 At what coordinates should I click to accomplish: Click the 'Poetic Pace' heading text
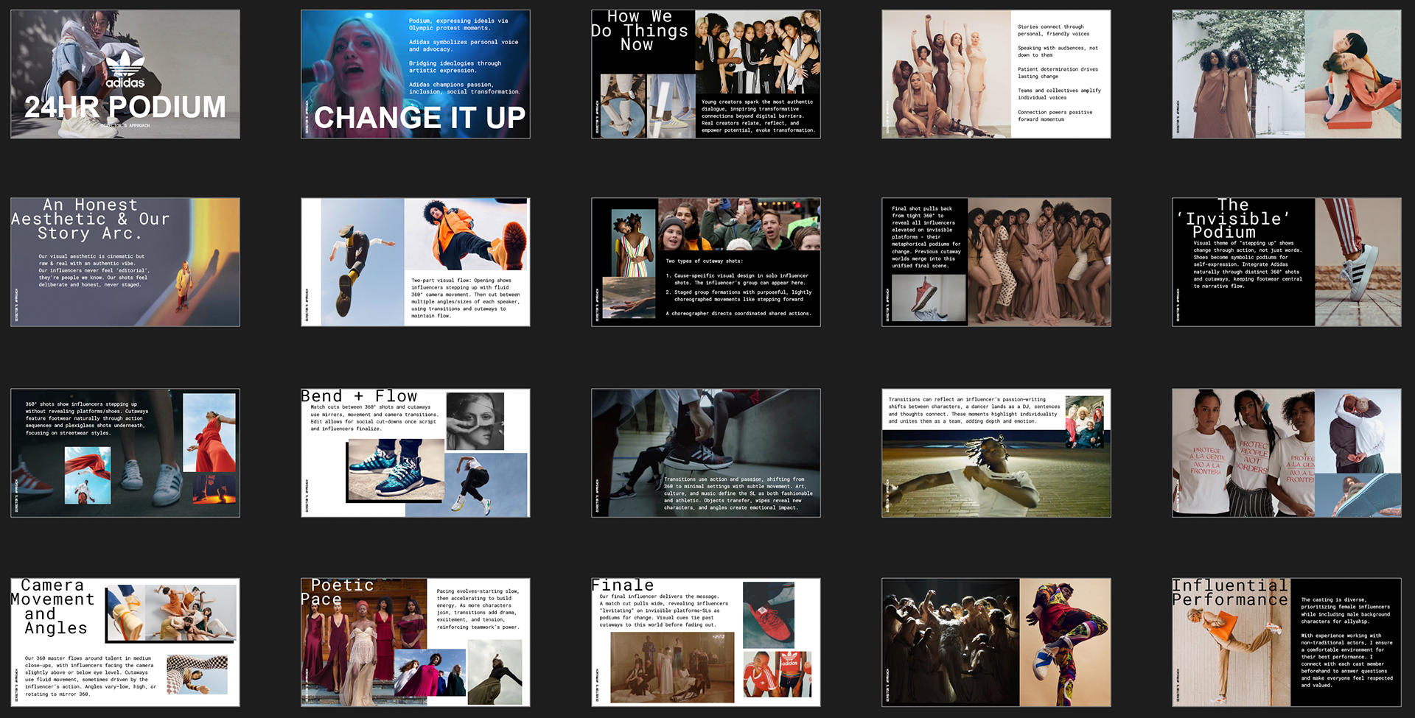click(x=338, y=592)
